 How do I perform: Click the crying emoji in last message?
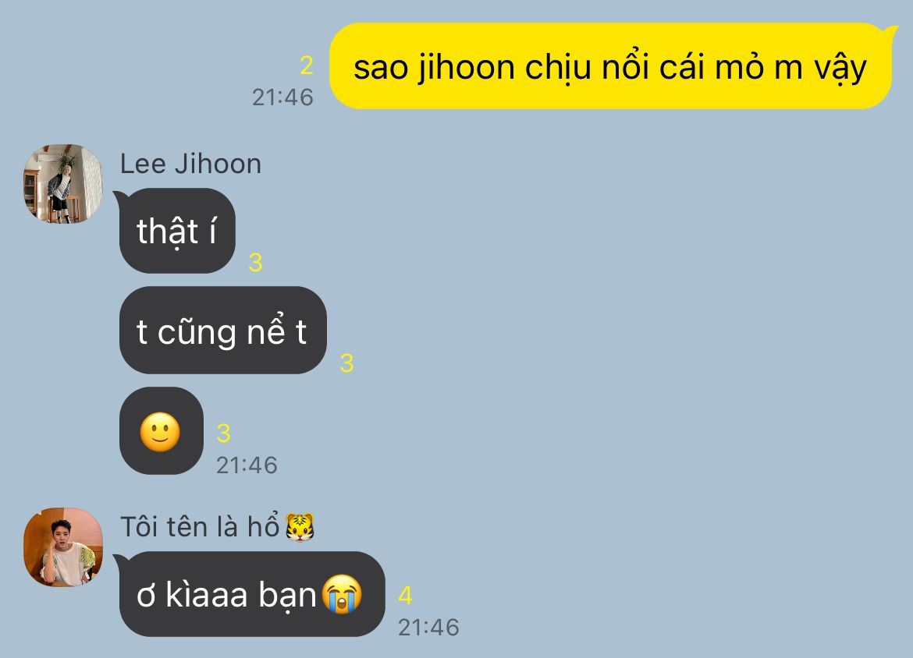[x=343, y=595]
